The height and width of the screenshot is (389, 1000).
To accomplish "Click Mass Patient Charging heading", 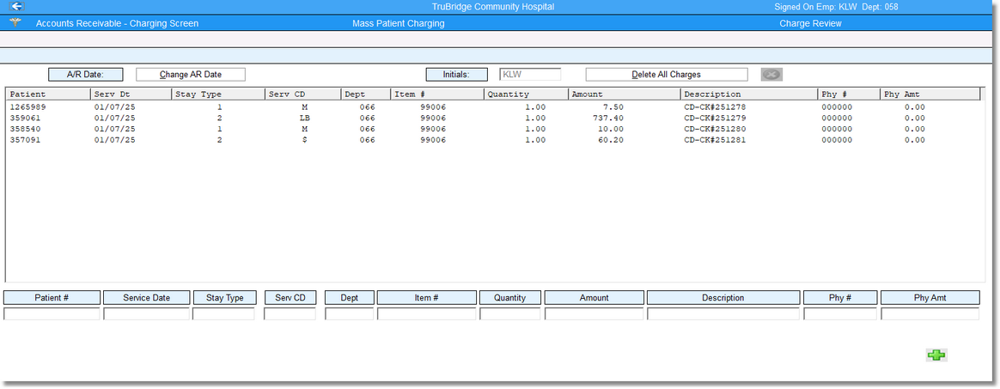I will point(399,23).
